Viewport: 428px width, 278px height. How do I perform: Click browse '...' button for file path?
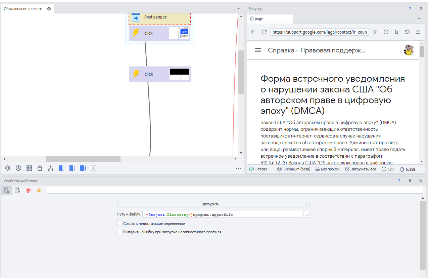pyautogui.click(x=306, y=214)
